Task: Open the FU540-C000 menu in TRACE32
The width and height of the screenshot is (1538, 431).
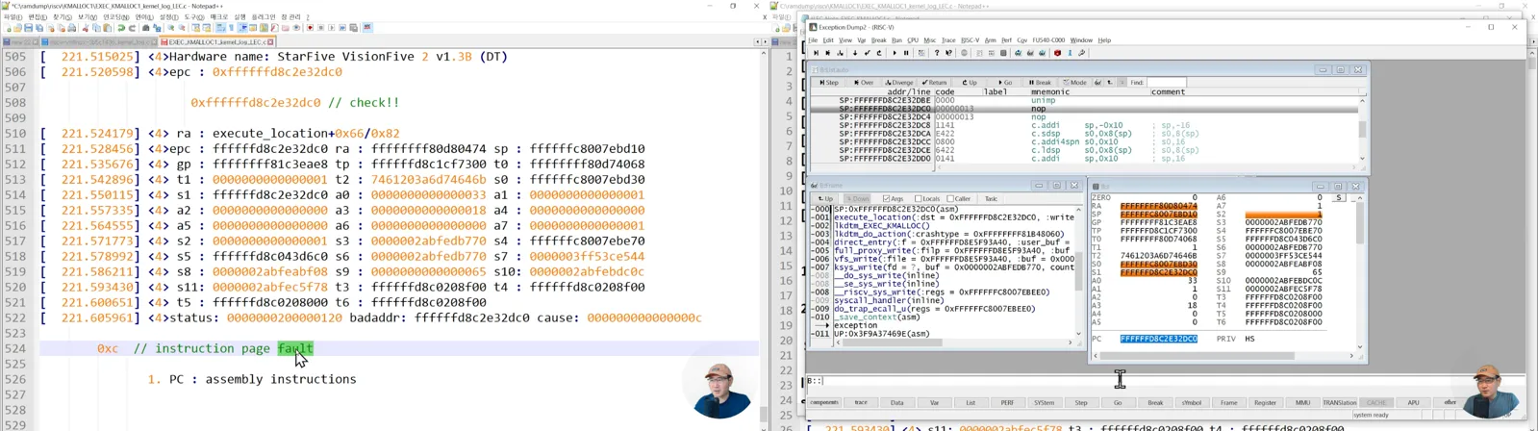Action: pos(1048,40)
